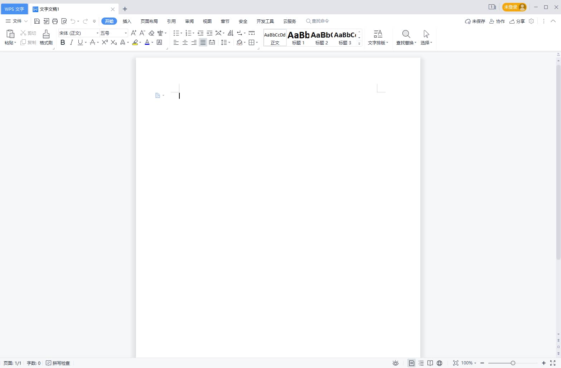
Task: Click the 未登录 login button
Action: click(x=514, y=7)
